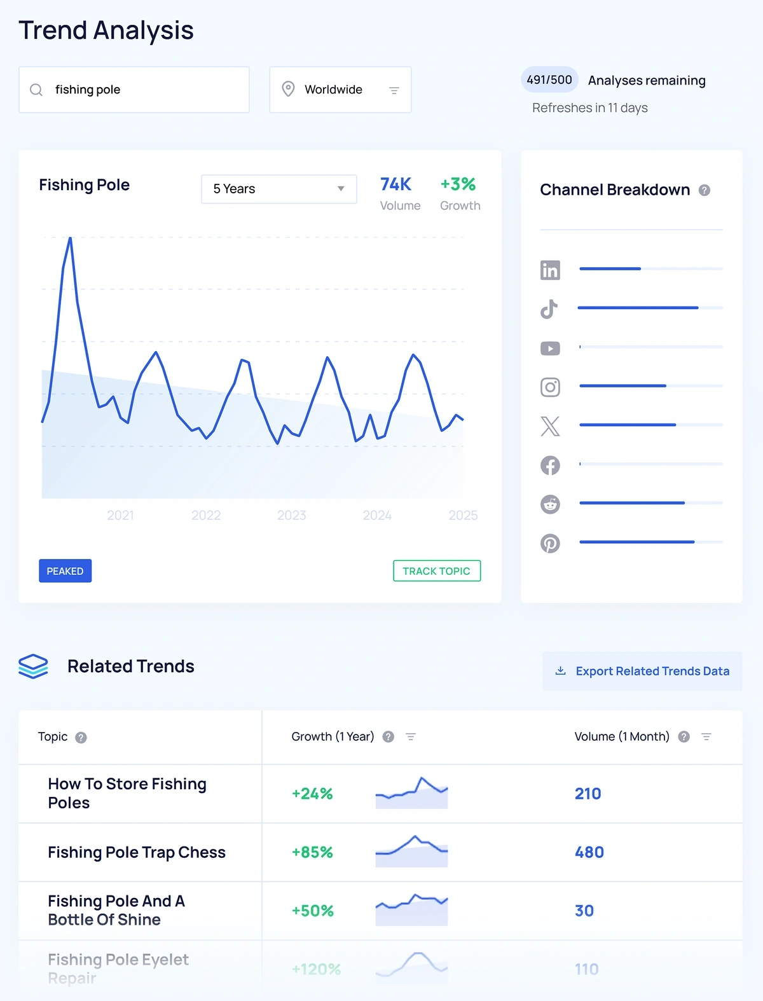Click the Pinterest channel icon
763x1001 pixels.
[x=550, y=544]
